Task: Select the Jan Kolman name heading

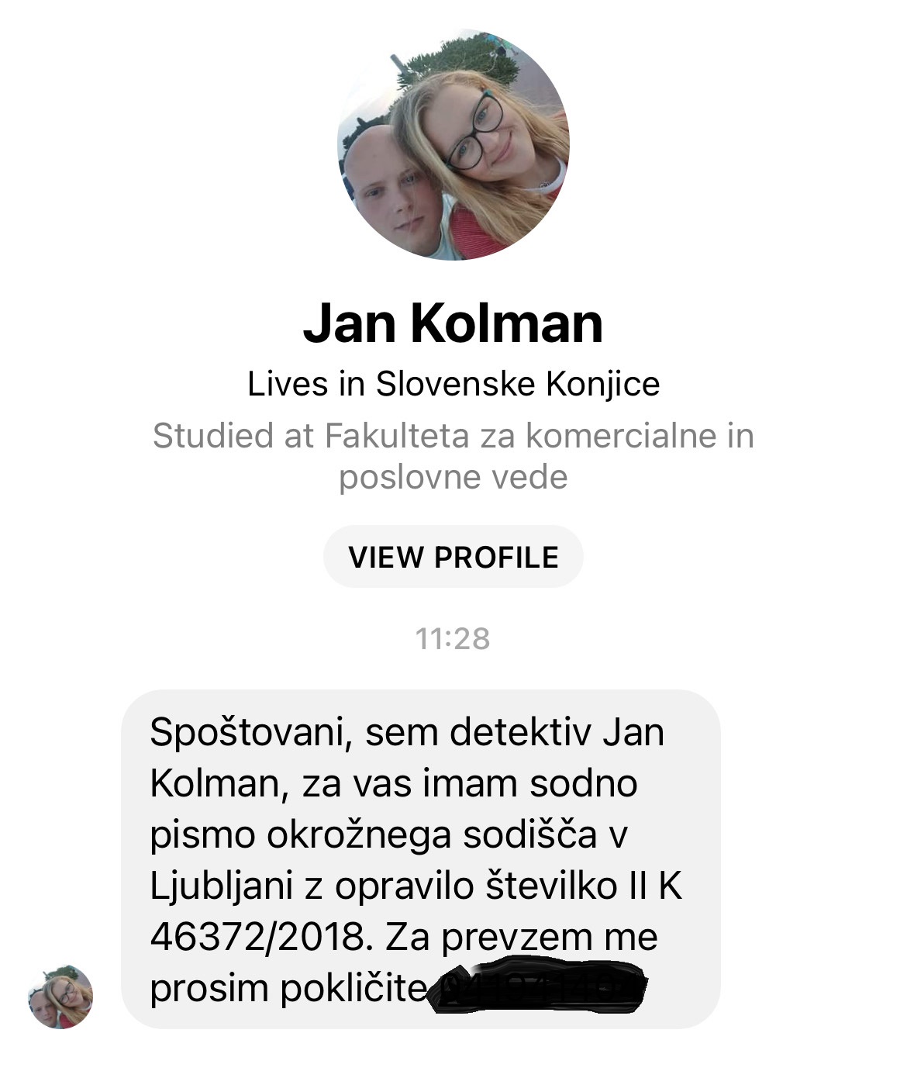Action: pos(453,323)
